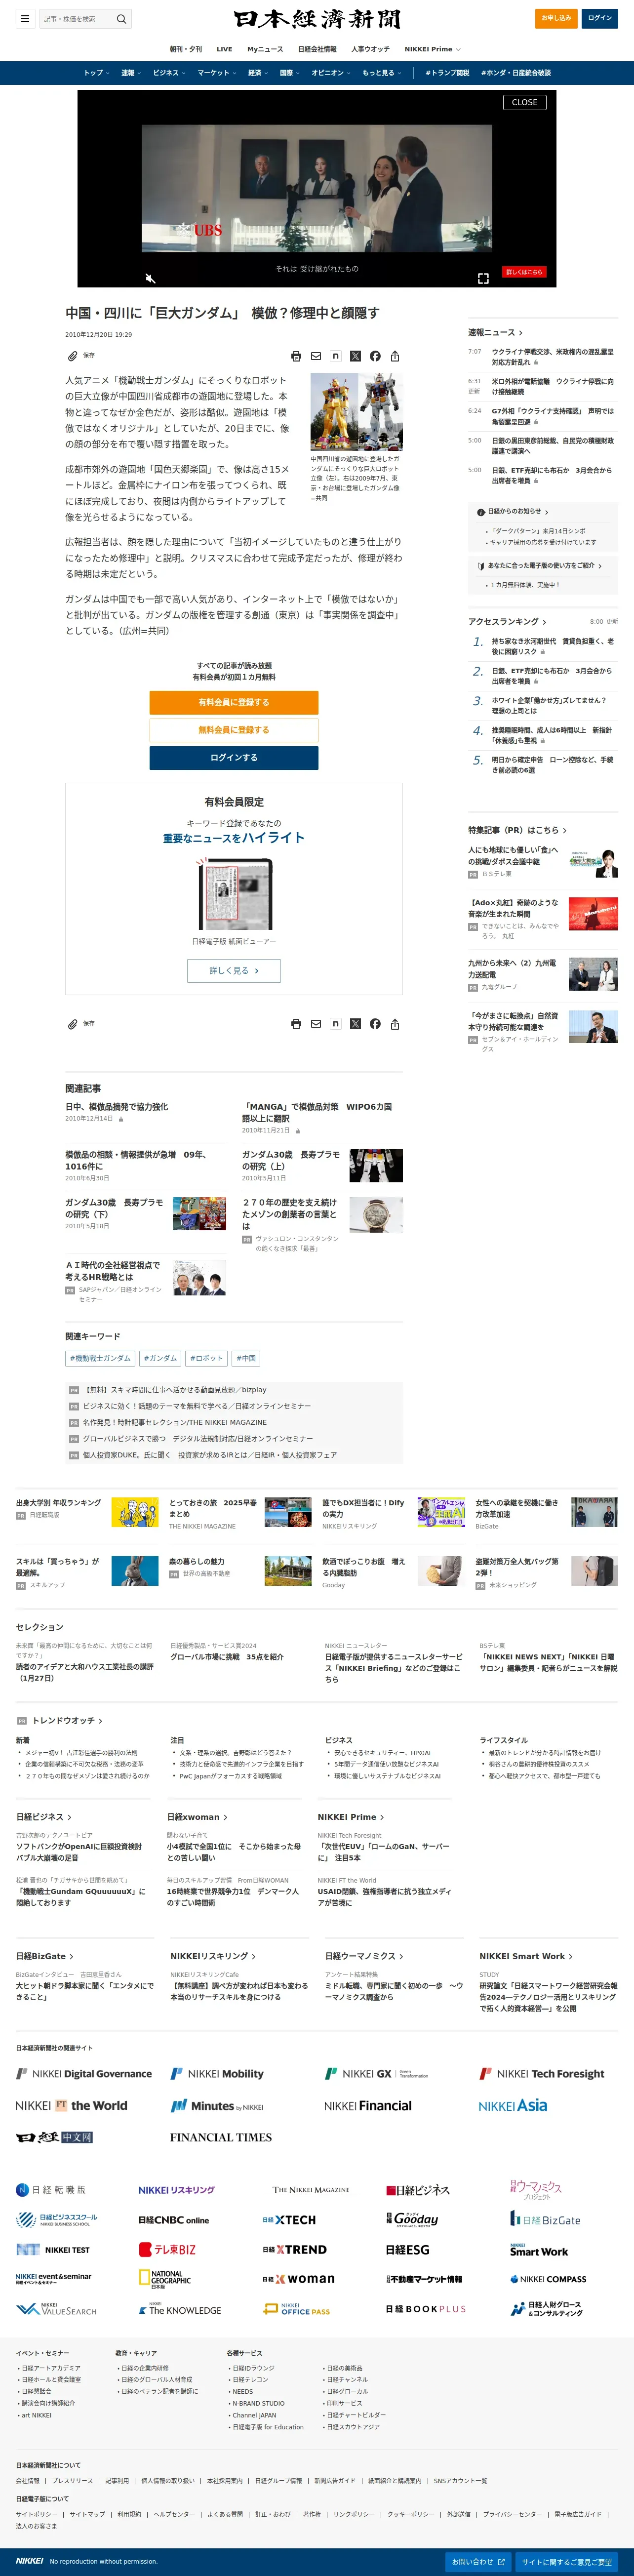The image size is (634, 2576).
Task: Open the 日中、模倣品摘発で協力強化 related article
Action: (x=116, y=1107)
